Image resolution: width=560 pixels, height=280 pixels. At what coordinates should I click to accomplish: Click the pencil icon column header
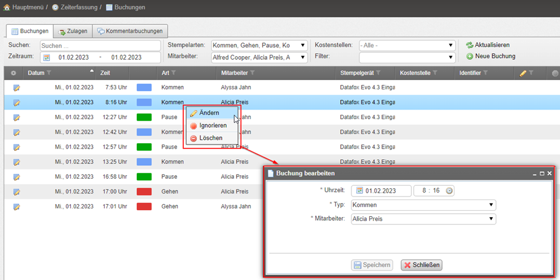click(x=523, y=73)
